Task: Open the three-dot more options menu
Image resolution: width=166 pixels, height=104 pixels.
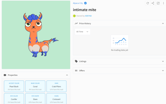Action: tap(164, 3)
